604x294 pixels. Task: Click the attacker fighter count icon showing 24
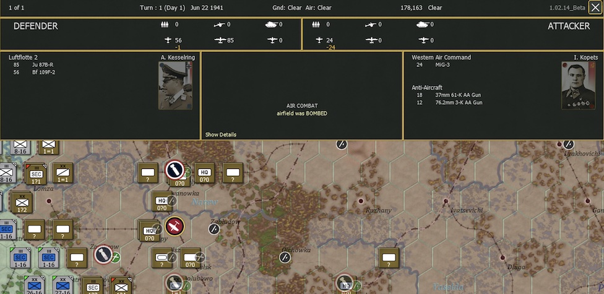pos(319,40)
